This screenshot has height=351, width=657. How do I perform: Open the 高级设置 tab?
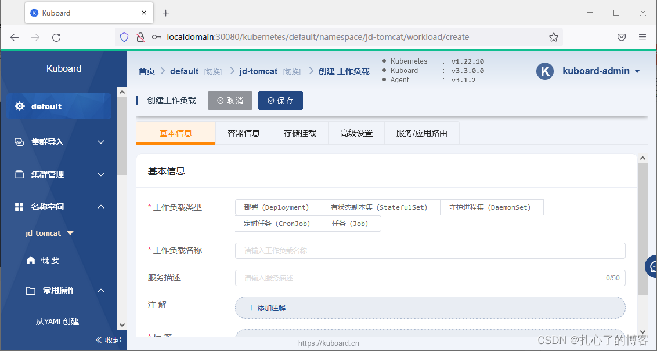coord(356,133)
